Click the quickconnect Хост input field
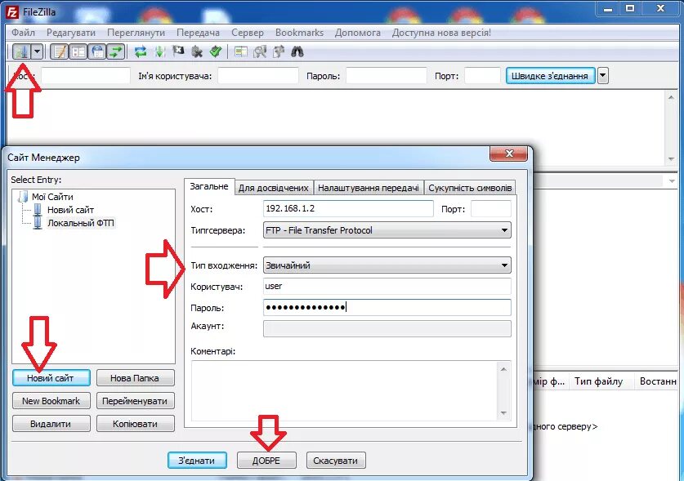 pos(86,75)
